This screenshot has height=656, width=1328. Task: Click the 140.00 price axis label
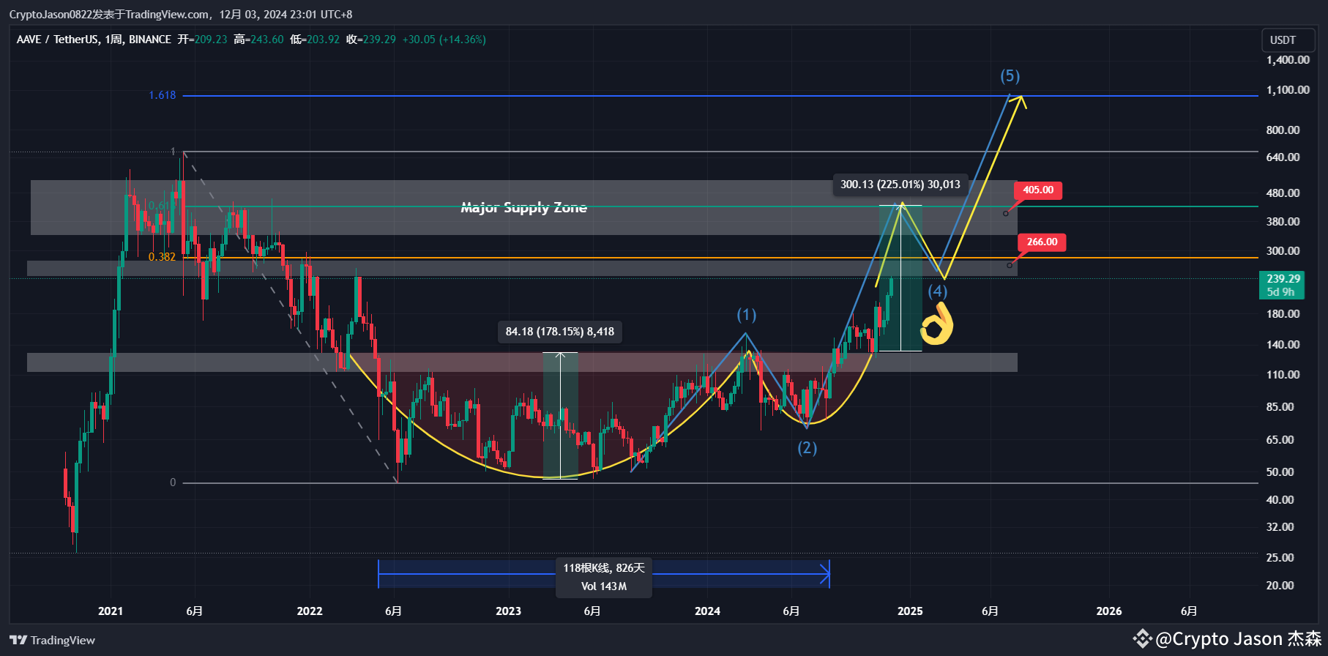tap(1283, 345)
